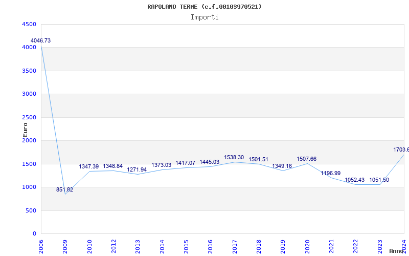Click the 2019 x-axis year label
This screenshot has height=256, width=409.
point(283,246)
